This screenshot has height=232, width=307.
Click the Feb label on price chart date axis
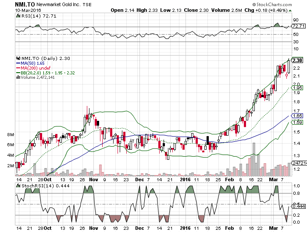click(229, 179)
